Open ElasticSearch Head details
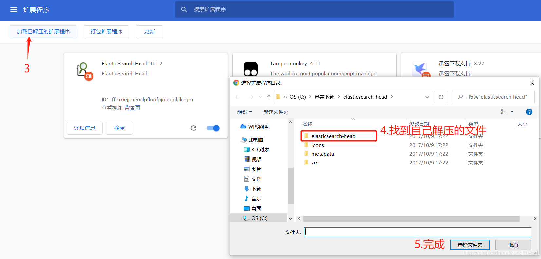Image resolution: width=541 pixels, height=259 pixels. (85, 128)
